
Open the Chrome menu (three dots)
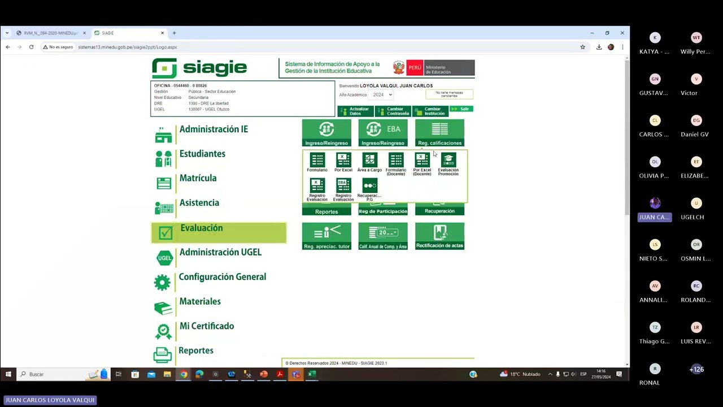[622, 47]
